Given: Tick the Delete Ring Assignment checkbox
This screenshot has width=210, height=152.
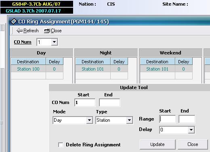Looking at the screenshot, I should coord(61,145).
